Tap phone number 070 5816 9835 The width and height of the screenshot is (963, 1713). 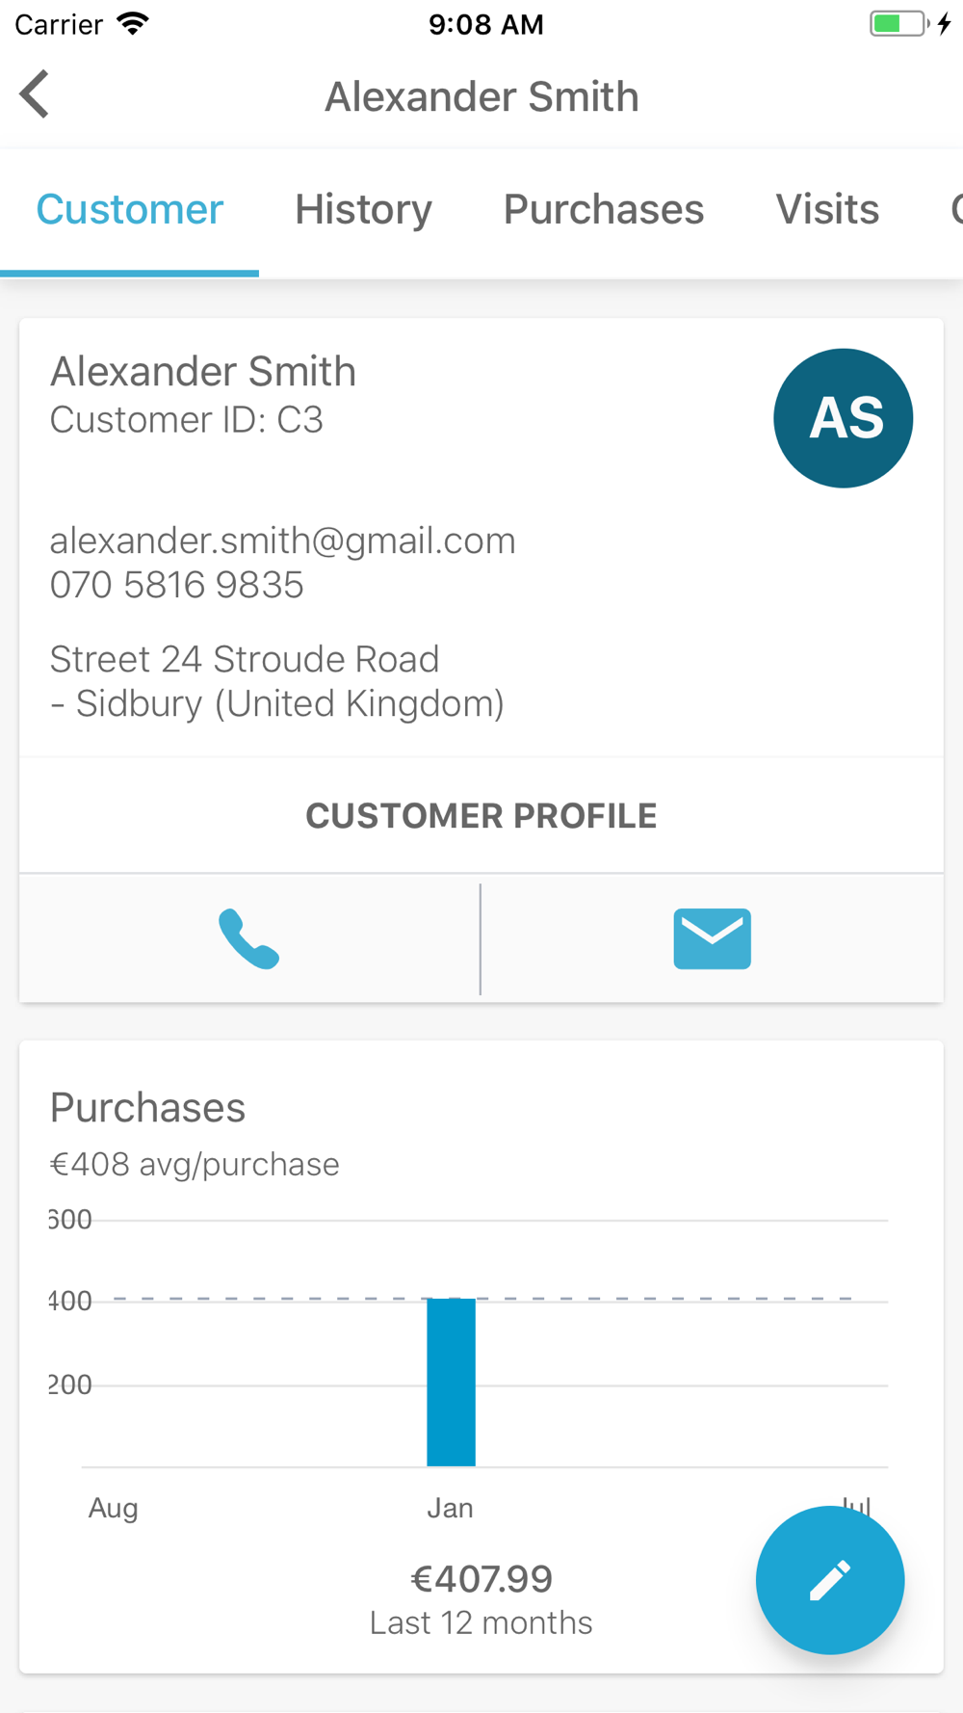click(x=176, y=585)
